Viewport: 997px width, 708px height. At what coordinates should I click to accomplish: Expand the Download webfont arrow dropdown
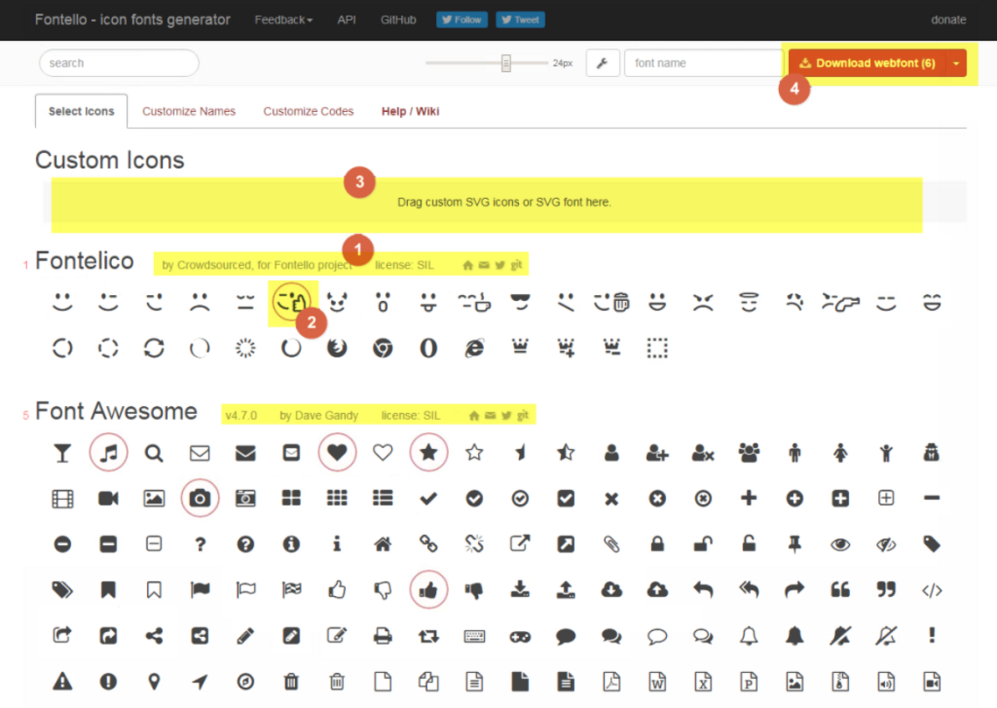pos(956,63)
